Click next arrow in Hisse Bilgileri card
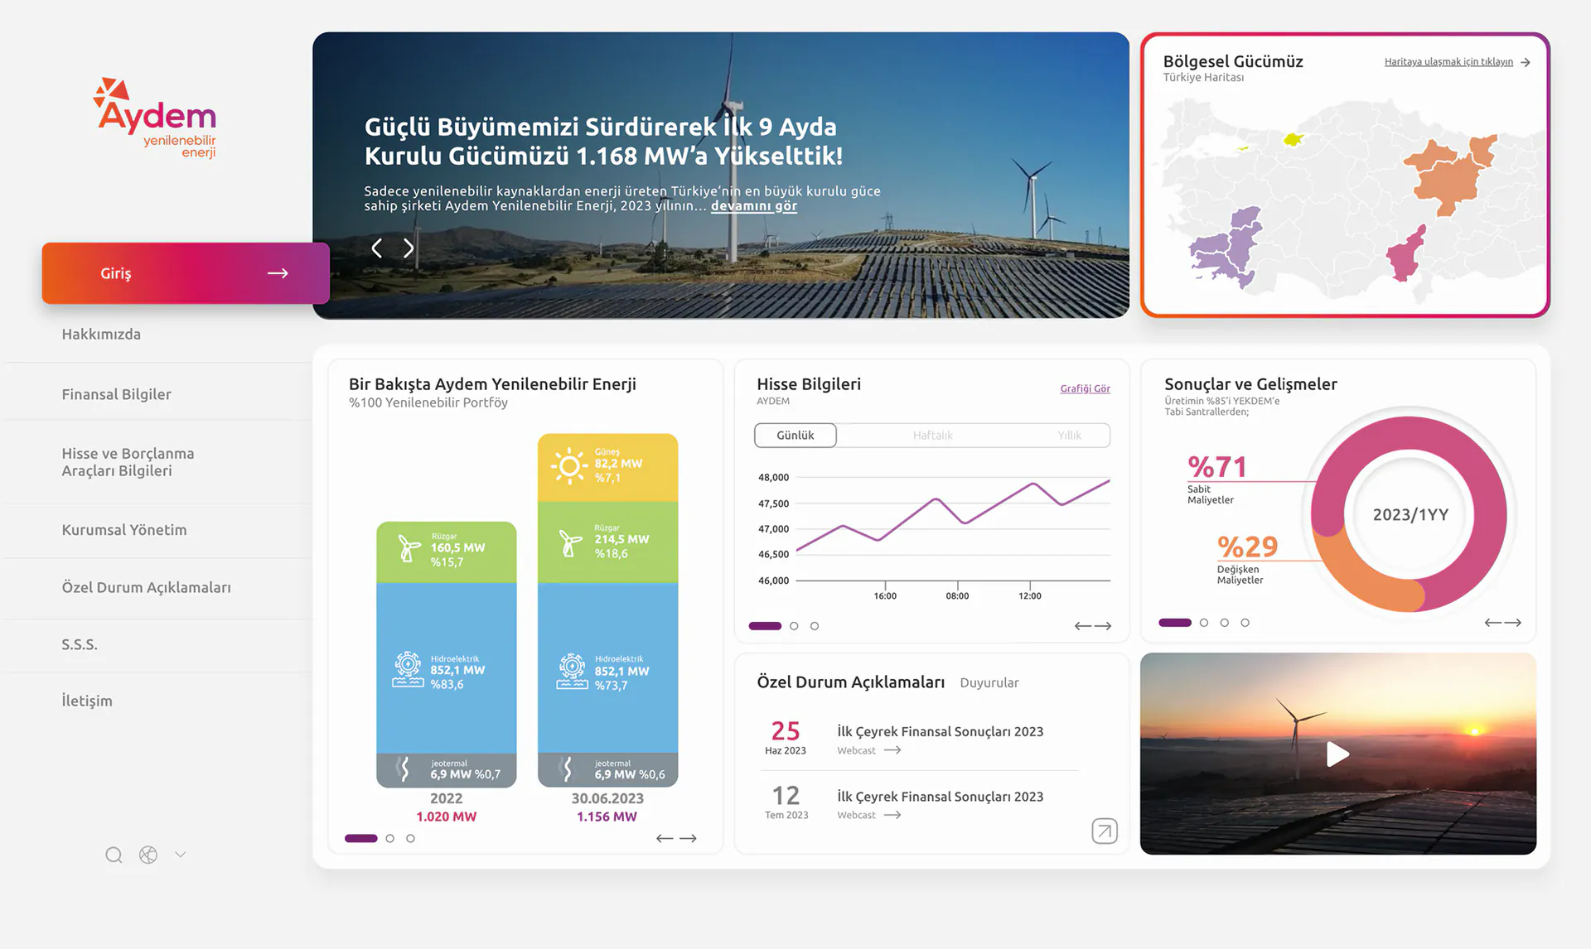This screenshot has width=1591, height=949. [x=1103, y=626]
